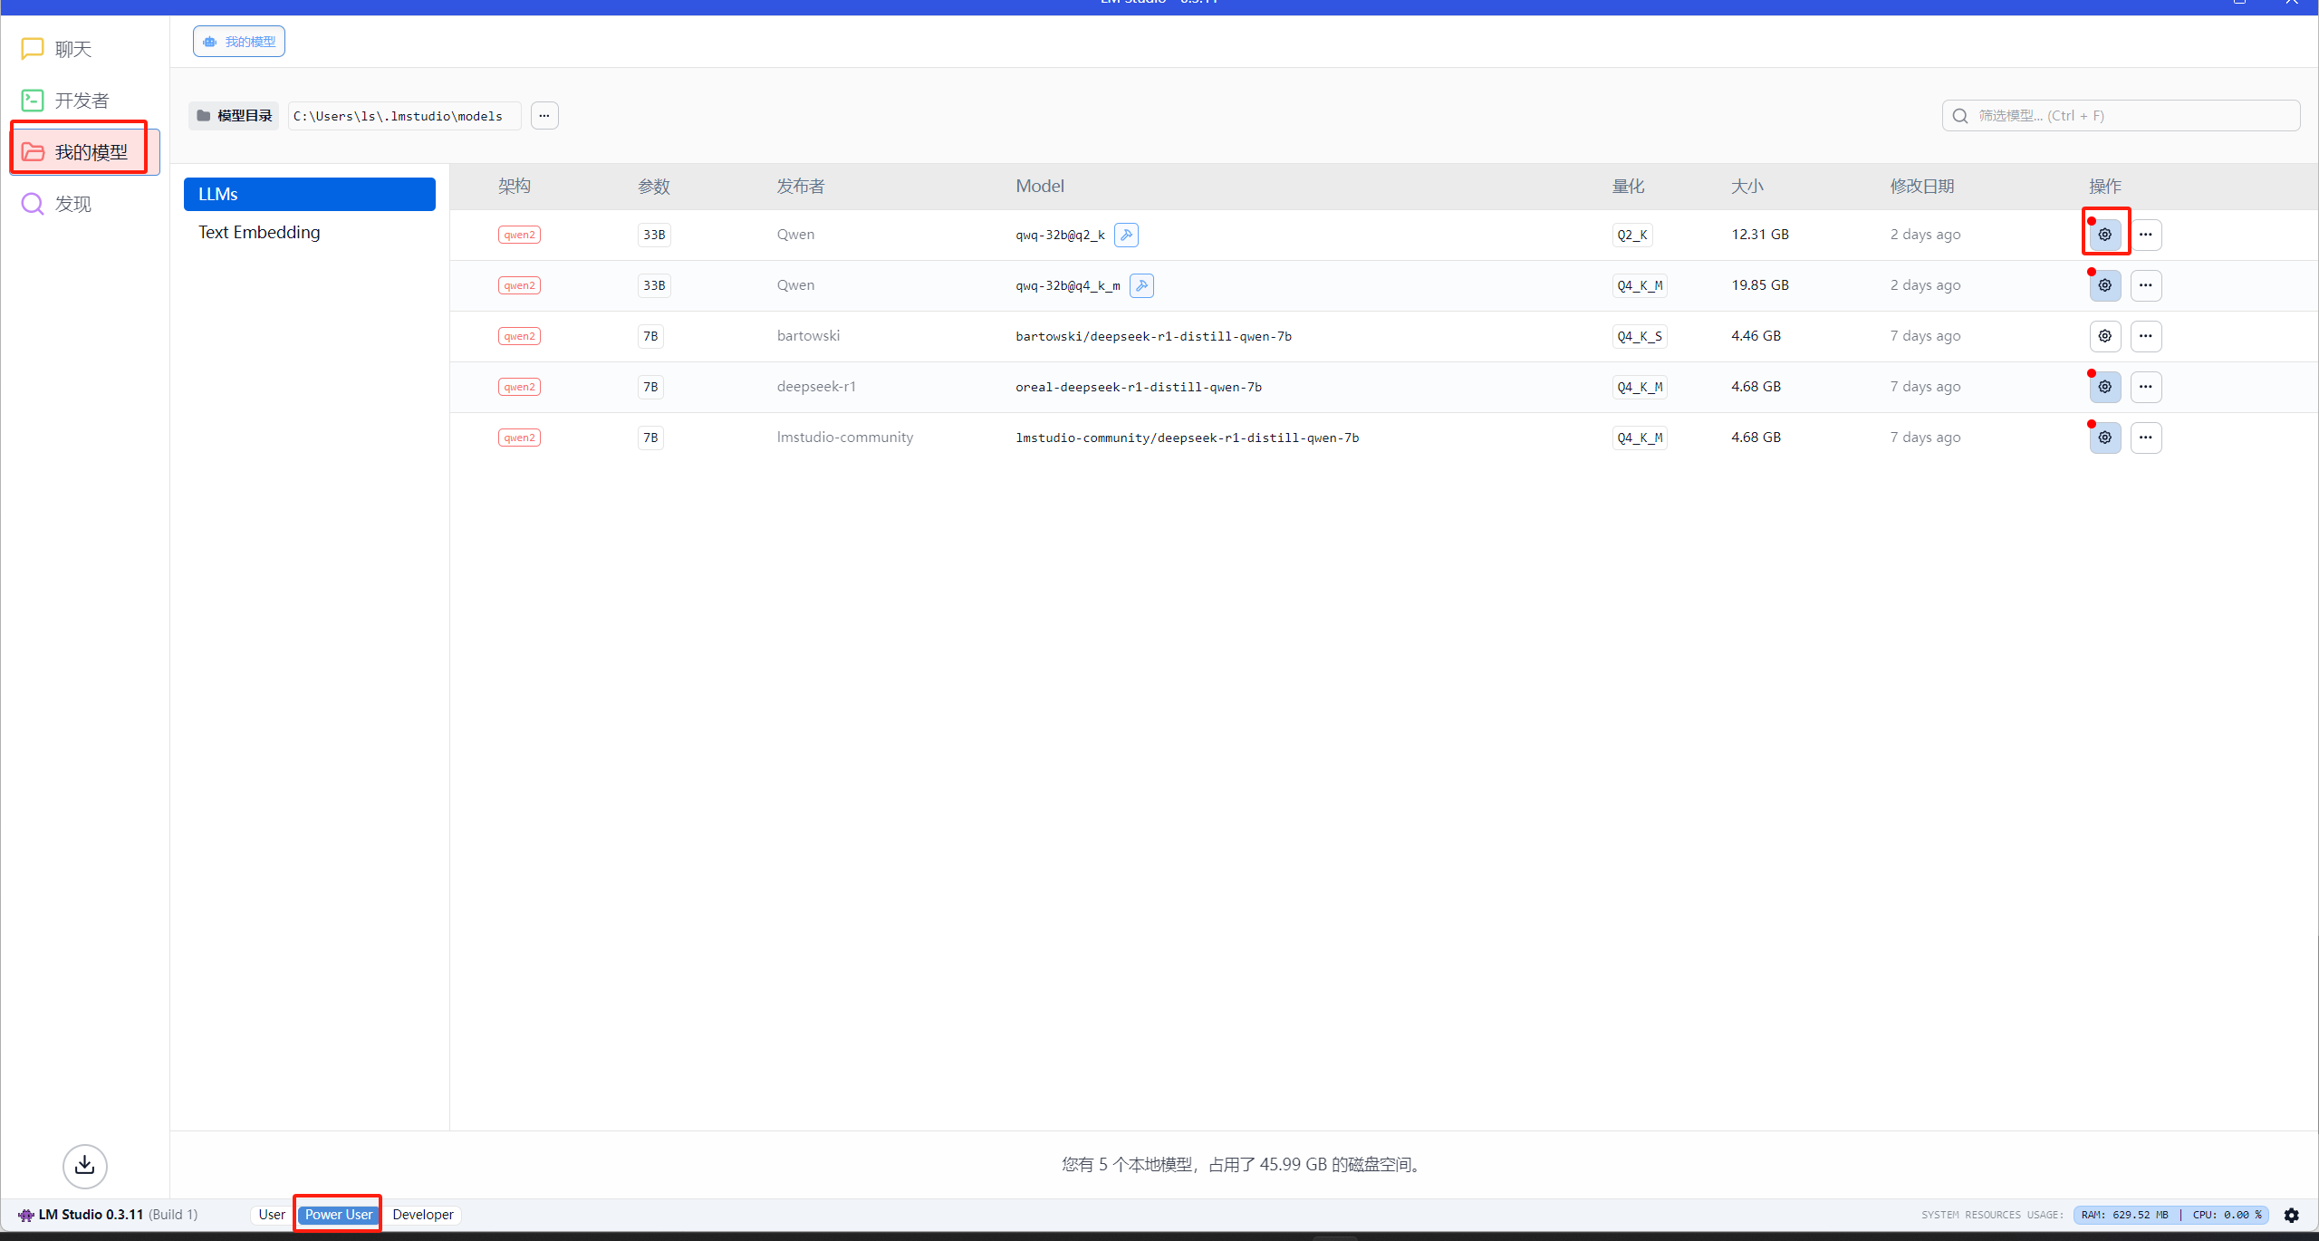
Task: Click tool-use icon next to qwq-32b@q2_k
Action: tap(1126, 235)
